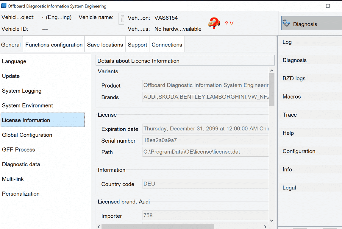Click the car with question mark status icon
The height and width of the screenshot is (229, 342).
point(214,23)
